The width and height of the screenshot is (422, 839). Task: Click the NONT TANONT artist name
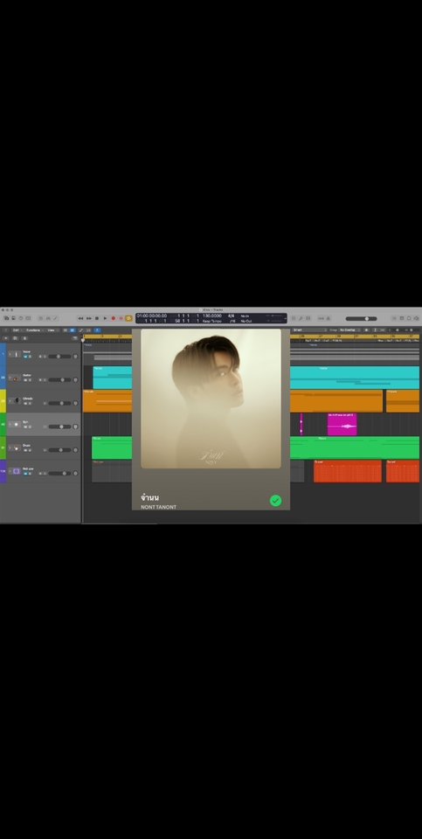point(158,507)
